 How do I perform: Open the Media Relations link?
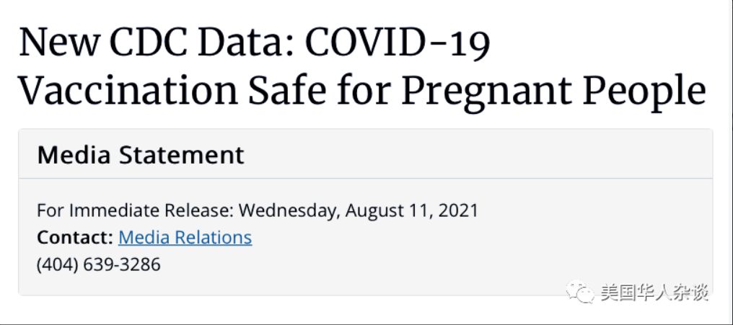point(185,238)
